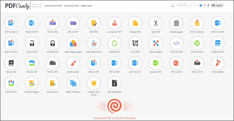Open the PPT to PDF tool

click(176, 63)
